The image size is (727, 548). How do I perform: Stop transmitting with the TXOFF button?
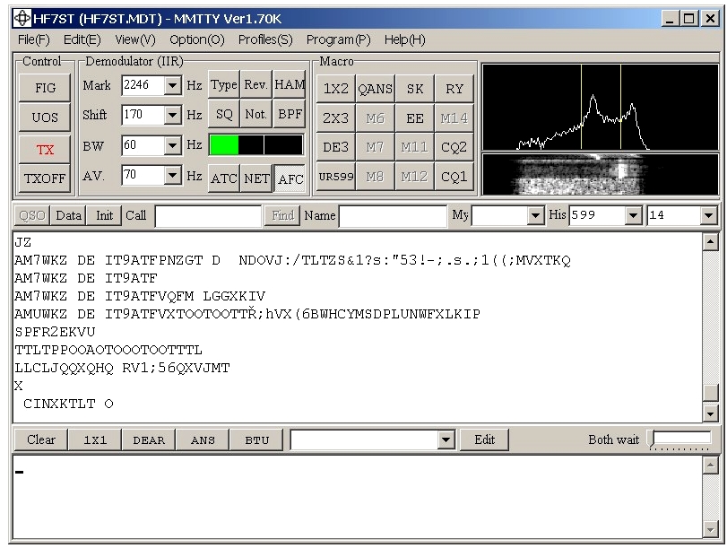(x=45, y=178)
